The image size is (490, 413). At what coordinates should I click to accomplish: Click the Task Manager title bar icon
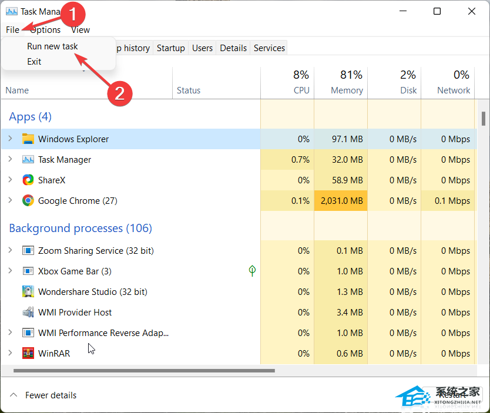(x=12, y=12)
